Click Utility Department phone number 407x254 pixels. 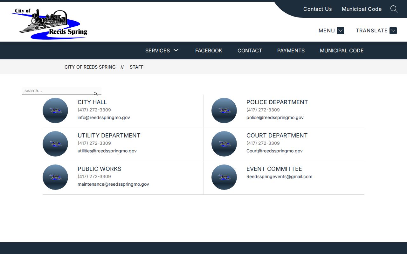[x=94, y=143]
